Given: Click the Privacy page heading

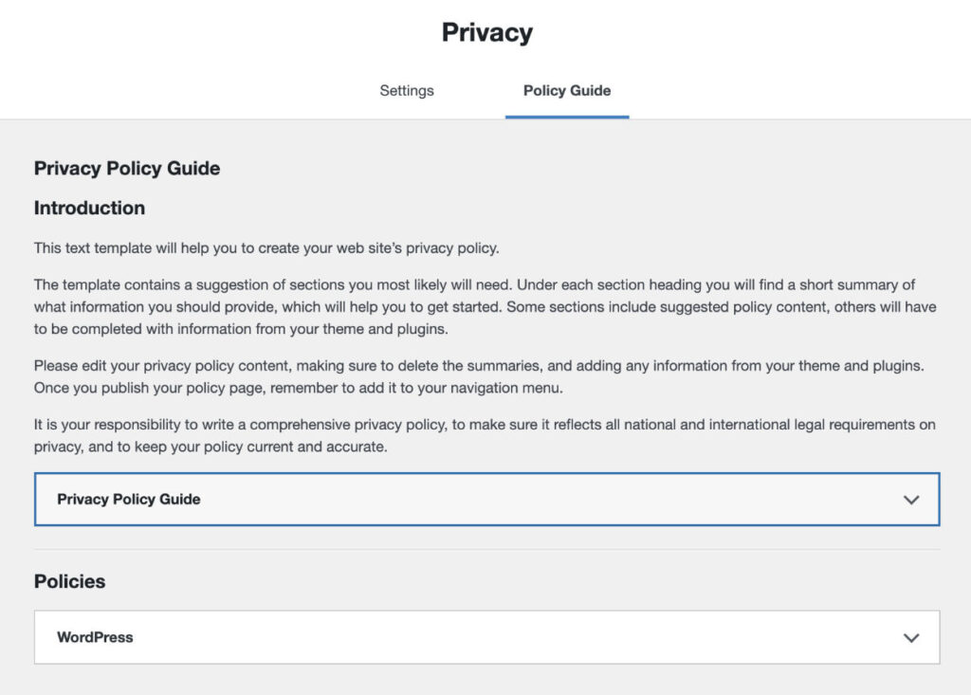Looking at the screenshot, I should (x=485, y=31).
